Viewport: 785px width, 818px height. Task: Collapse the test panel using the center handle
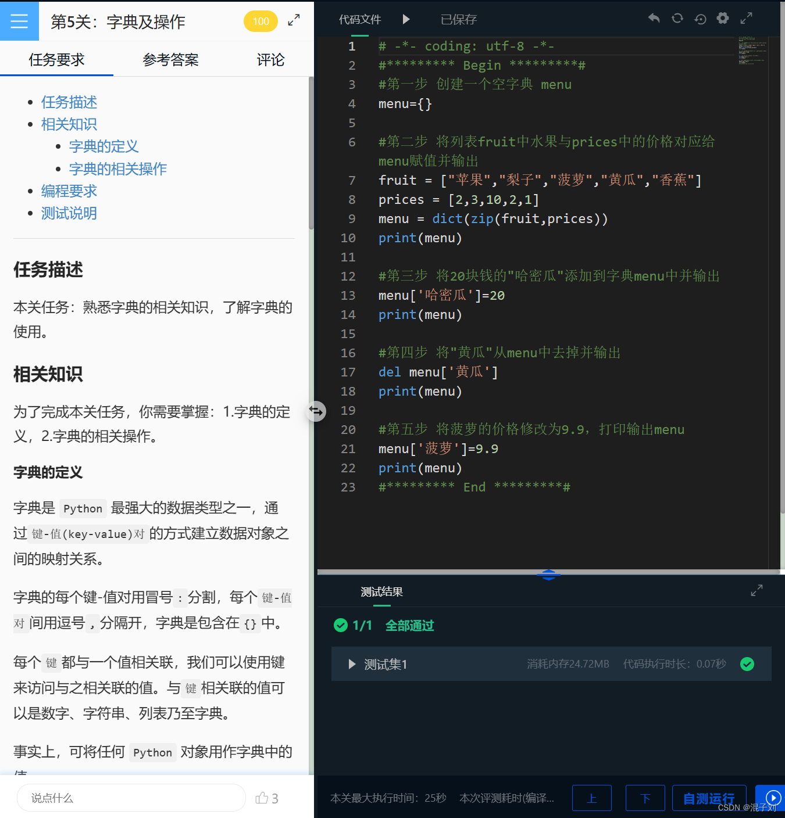click(x=549, y=575)
